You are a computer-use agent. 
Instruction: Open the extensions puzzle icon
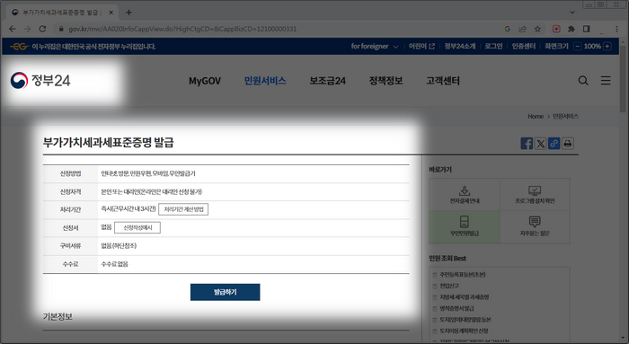coord(571,29)
